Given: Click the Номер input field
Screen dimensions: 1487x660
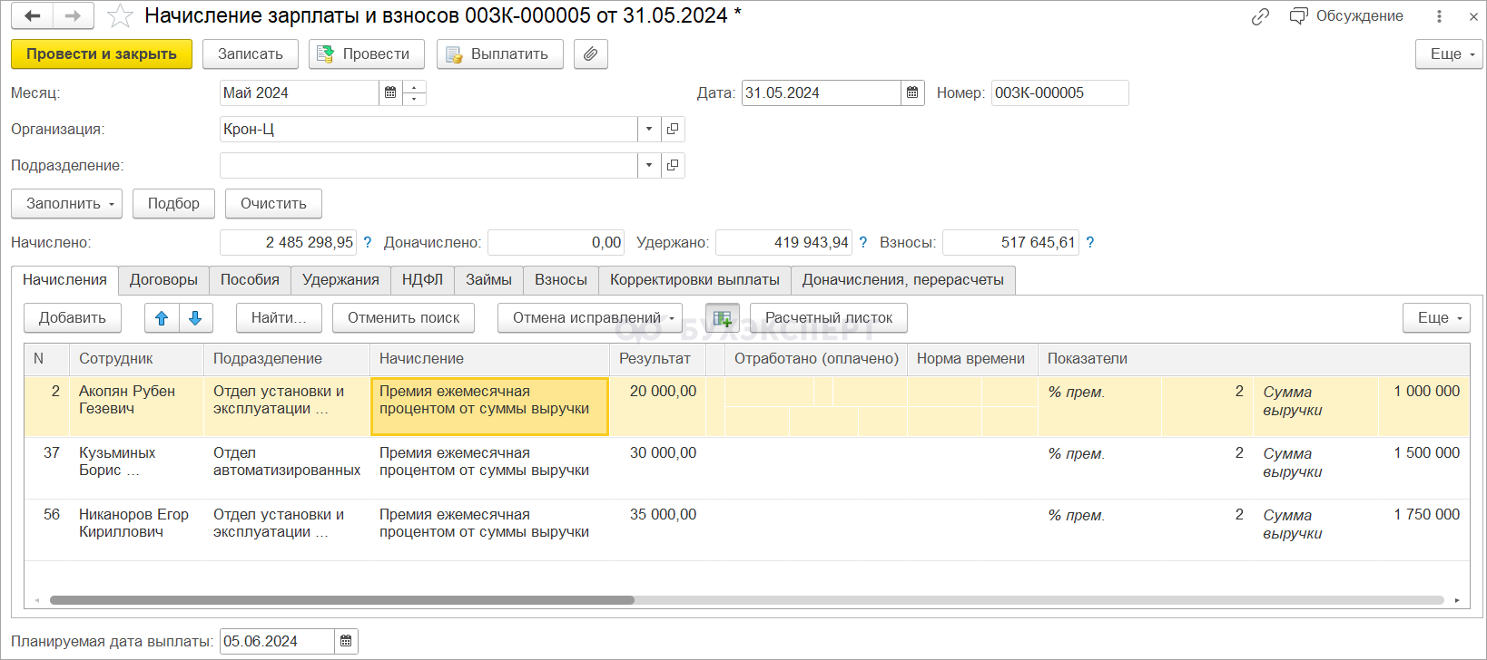Looking at the screenshot, I should [x=1059, y=93].
